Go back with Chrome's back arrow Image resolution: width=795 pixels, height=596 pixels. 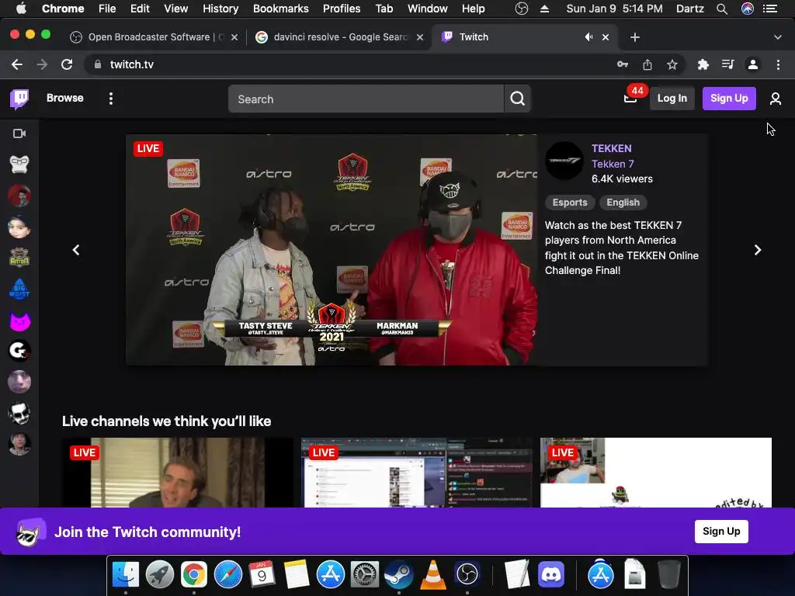(x=17, y=64)
